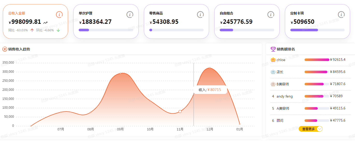Click the 同比 -63.03% text
Image resolution: width=355 pixels, height=141 pixels.
point(18,30)
